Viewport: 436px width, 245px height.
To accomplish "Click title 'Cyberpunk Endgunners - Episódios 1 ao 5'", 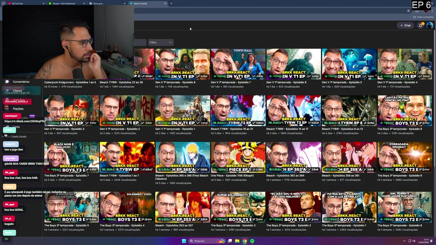I will (70, 82).
